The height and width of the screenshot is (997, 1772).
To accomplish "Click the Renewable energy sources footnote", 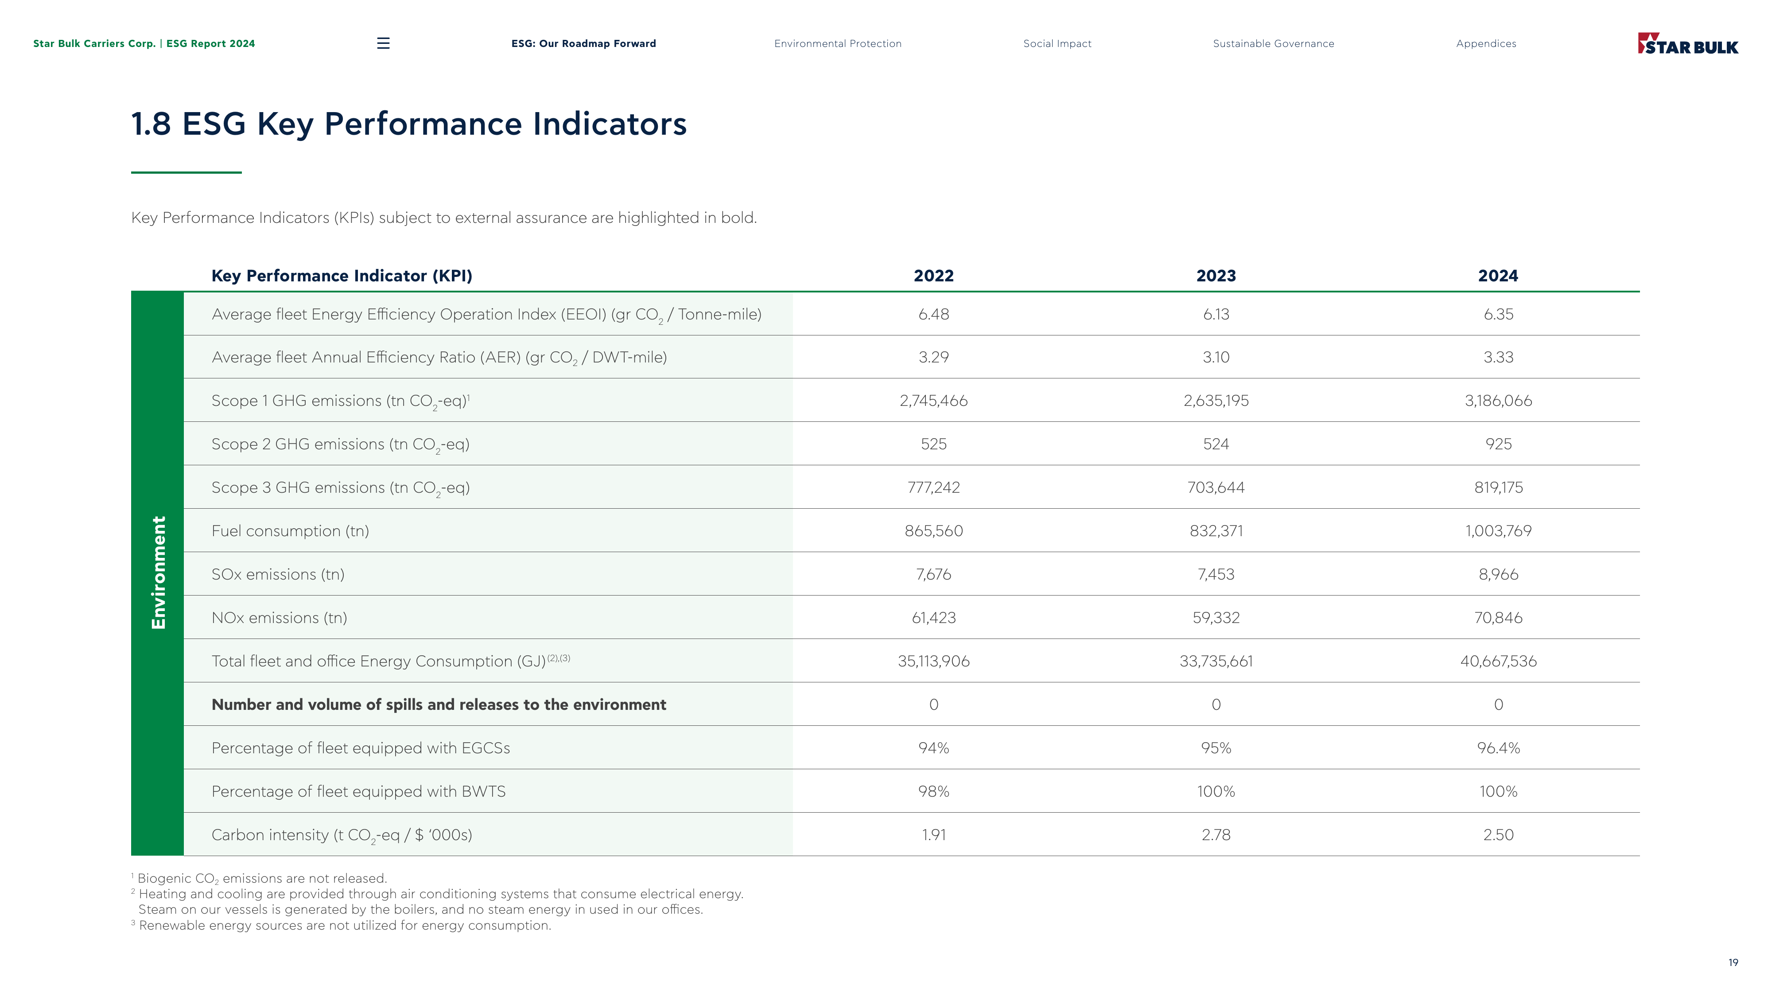I will [x=341, y=926].
